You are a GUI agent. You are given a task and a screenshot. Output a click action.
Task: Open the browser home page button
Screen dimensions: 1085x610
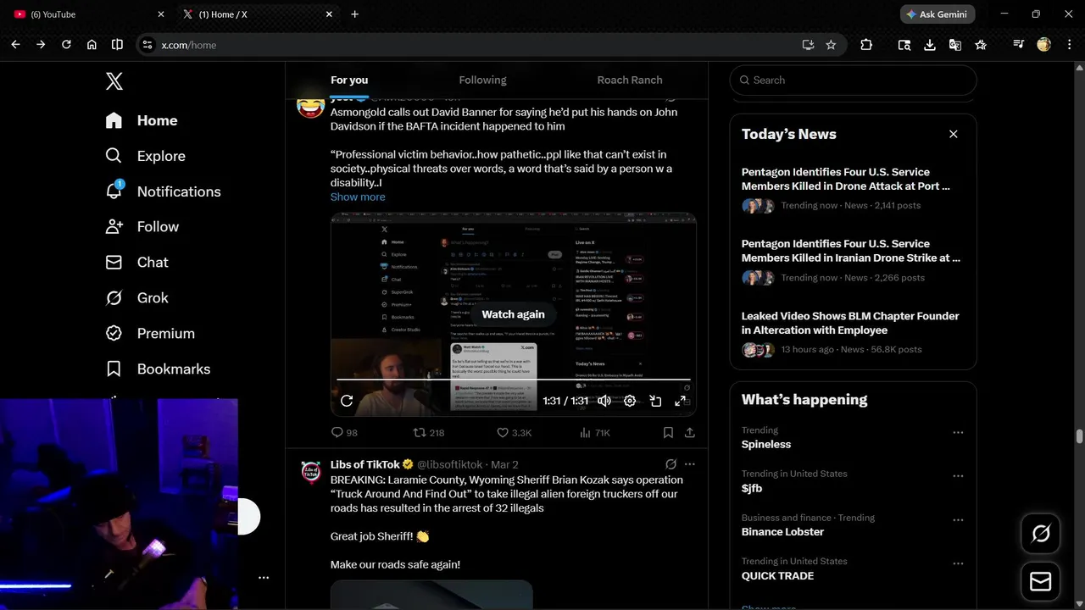pyautogui.click(x=92, y=45)
